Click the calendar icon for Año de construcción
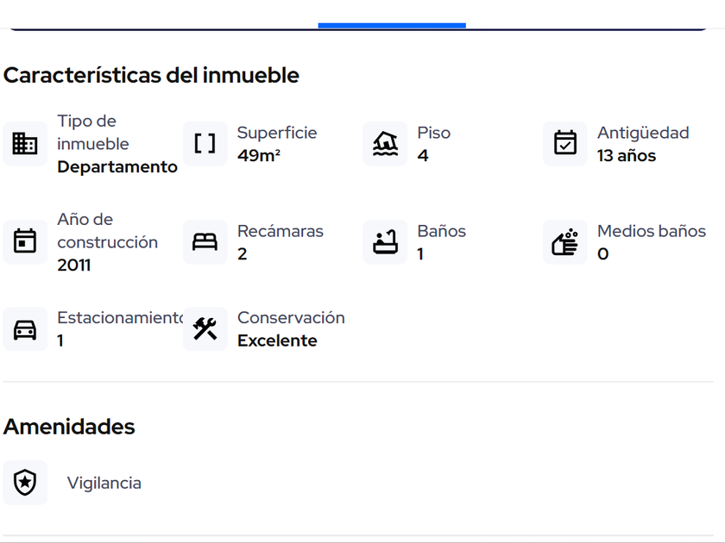The height and width of the screenshot is (543, 725). (x=25, y=242)
